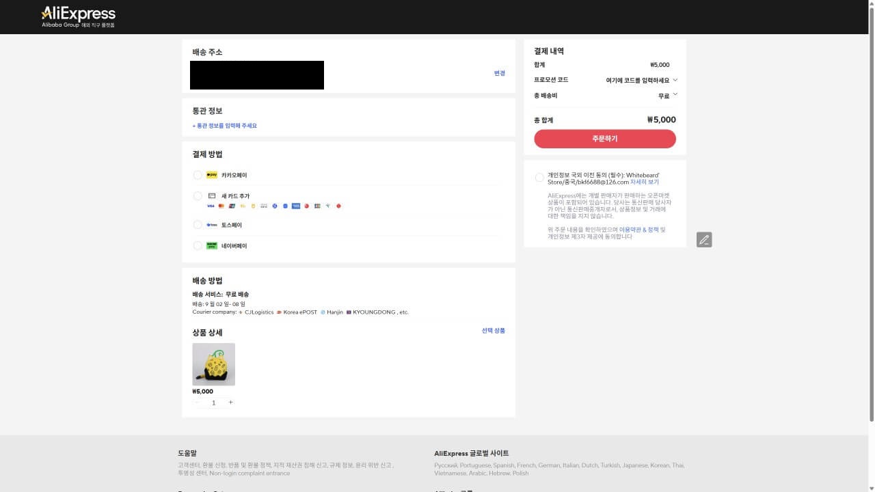Click the 배송 서비스: 무료 배송 text

[221, 295]
